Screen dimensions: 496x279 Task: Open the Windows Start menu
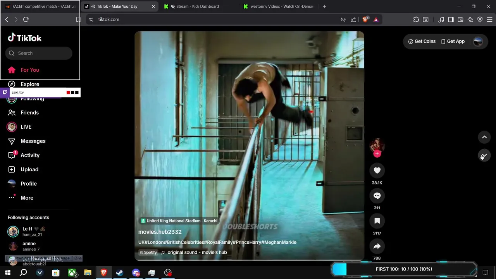coord(7,272)
